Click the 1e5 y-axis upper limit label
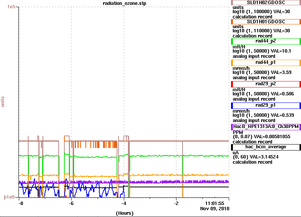 11,7
